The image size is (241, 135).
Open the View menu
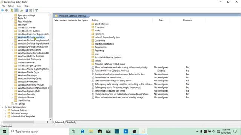(19, 6)
